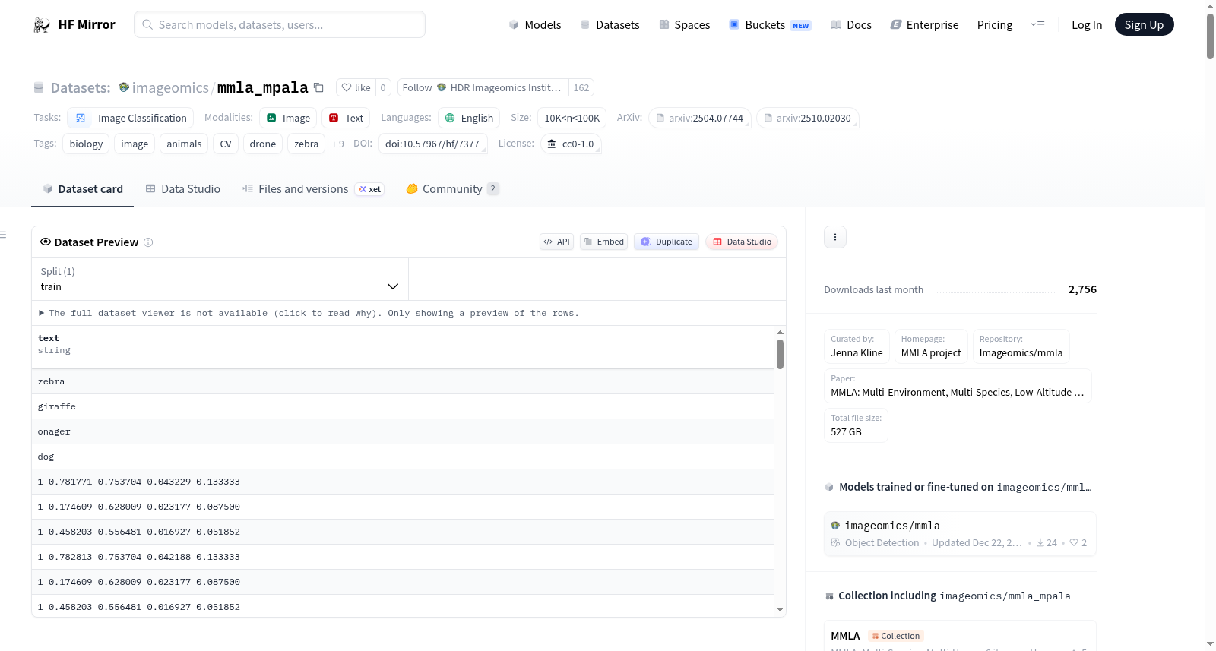Click the 10K<n<100K size tag
This screenshot has height=651, width=1216.
(572, 118)
